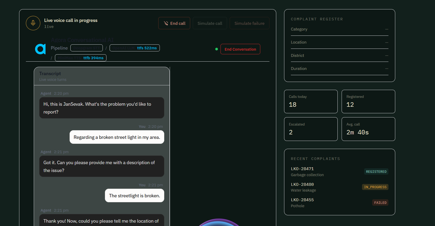Select the OpenAI LLM ttfs chip
The width and height of the screenshot is (435, 226).
135,48
